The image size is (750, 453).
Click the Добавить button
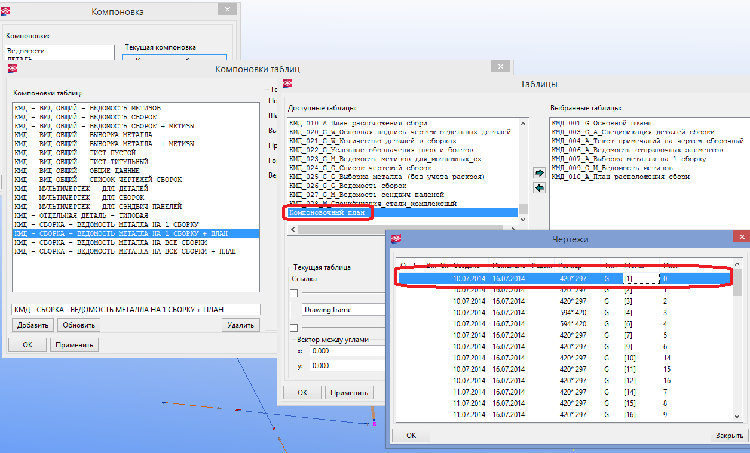32,325
